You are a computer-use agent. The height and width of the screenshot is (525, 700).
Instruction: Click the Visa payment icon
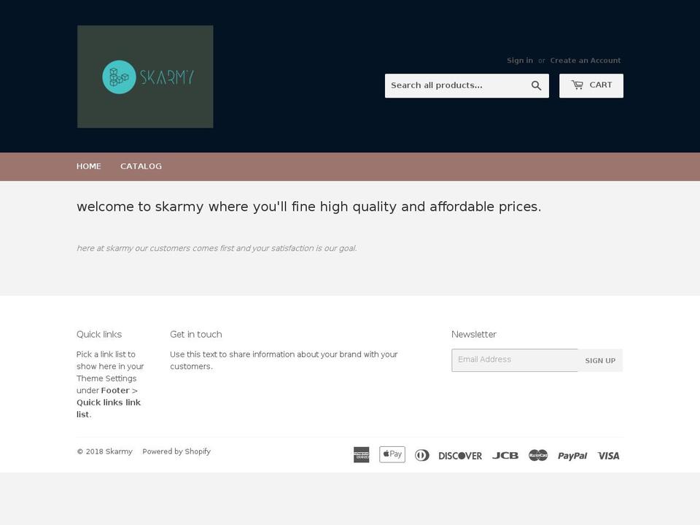point(608,456)
